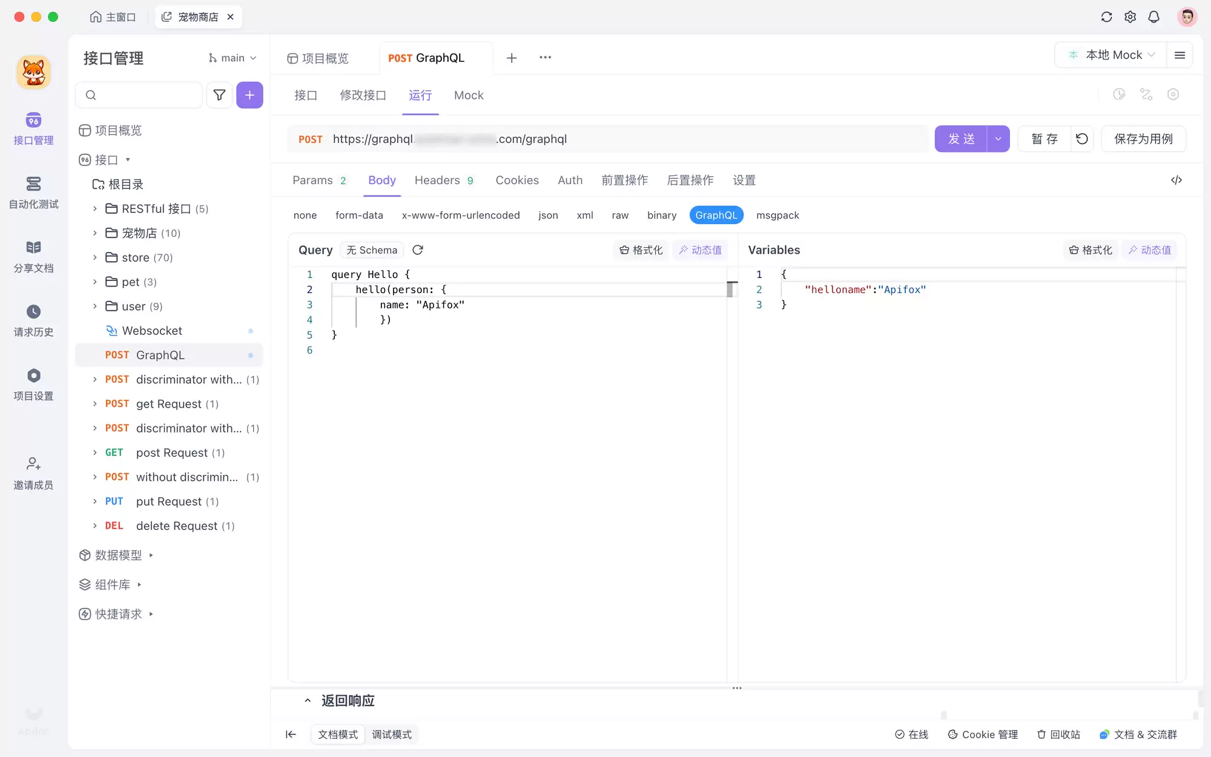Open 文档 & 交流群

pos(1138,735)
